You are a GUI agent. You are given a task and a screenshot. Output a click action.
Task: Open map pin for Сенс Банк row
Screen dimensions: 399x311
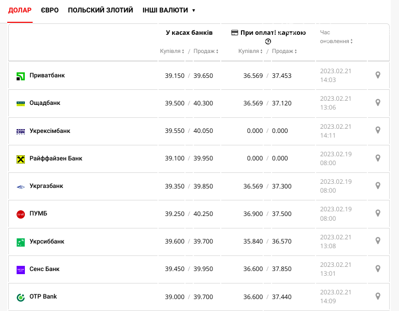[x=378, y=268]
